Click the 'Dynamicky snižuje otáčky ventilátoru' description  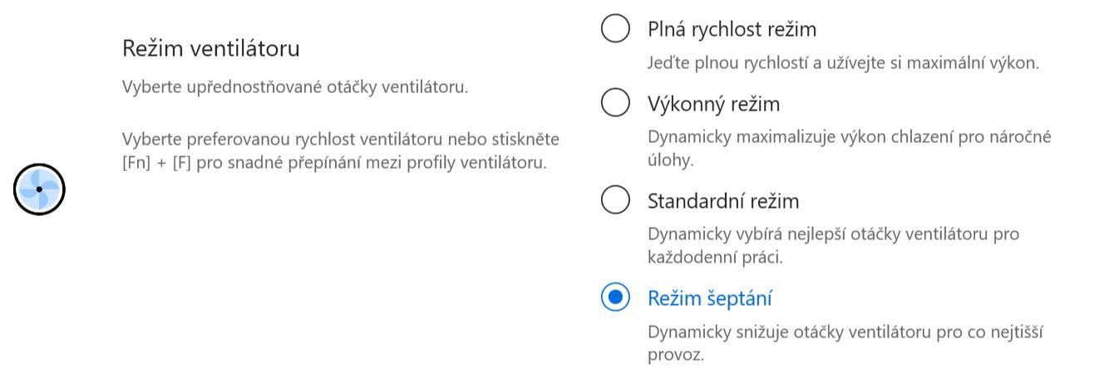[x=846, y=343]
